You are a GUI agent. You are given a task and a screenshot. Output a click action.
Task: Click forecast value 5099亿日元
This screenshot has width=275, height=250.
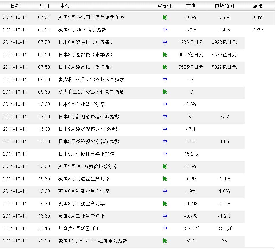coord(224,67)
